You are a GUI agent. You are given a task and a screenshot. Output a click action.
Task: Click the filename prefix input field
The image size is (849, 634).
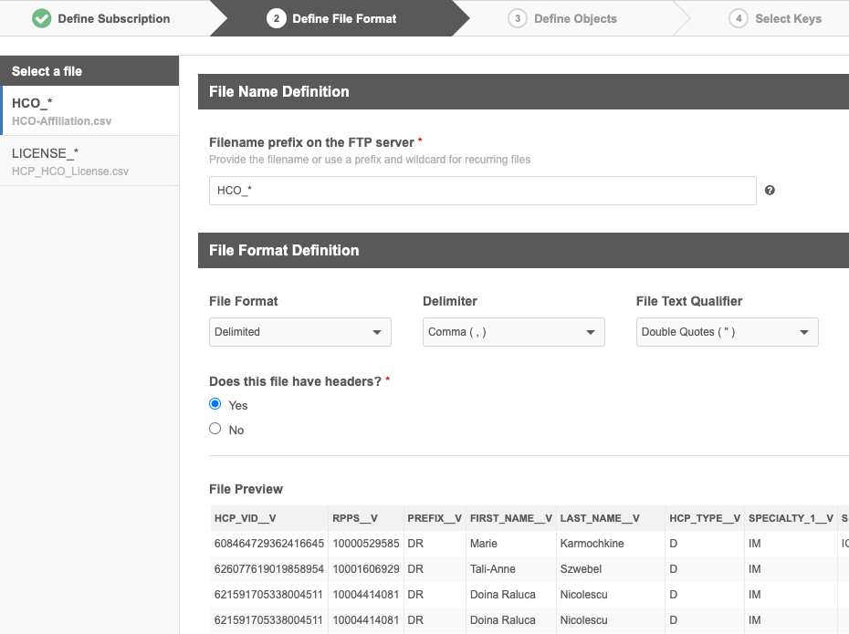click(482, 191)
